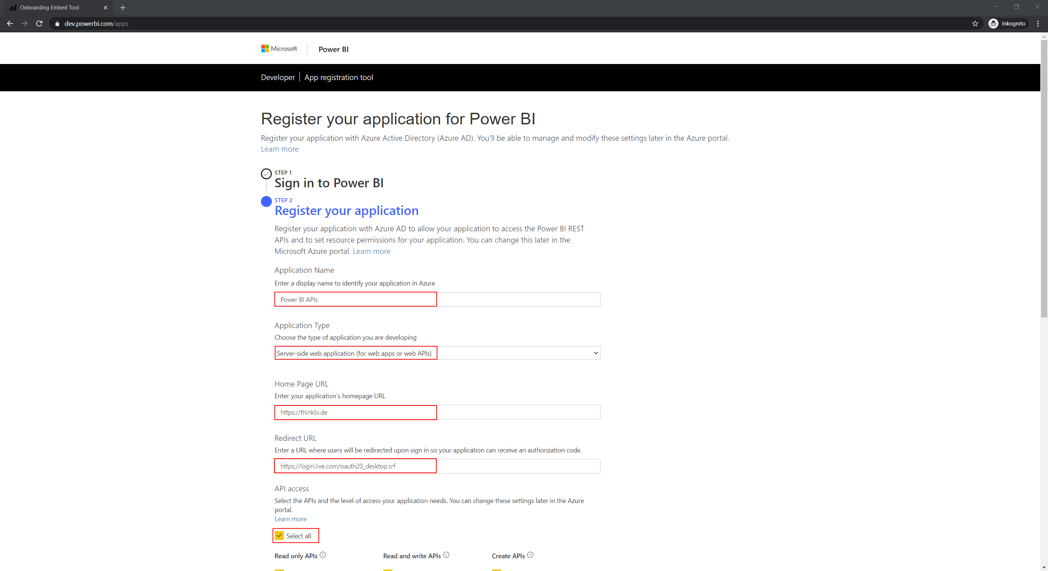
Task: Click the Sign in to Power BI step heading
Action: pyautogui.click(x=329, y=183)
